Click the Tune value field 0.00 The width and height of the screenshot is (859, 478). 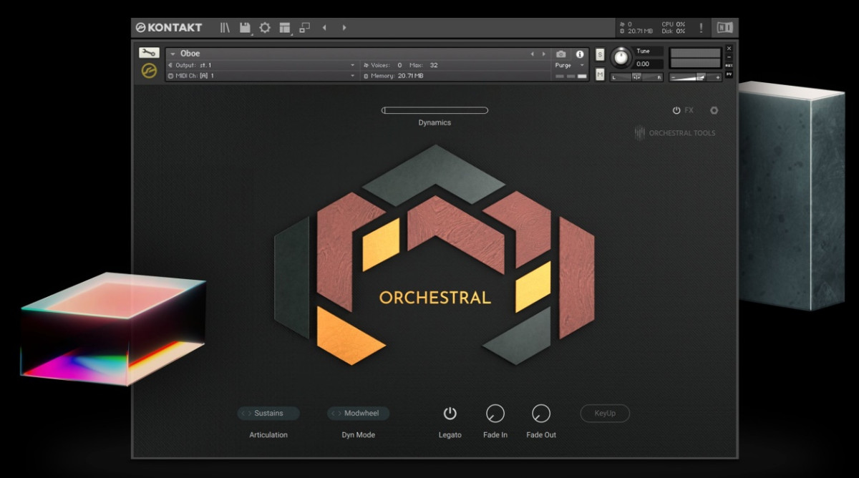point(649,64)
